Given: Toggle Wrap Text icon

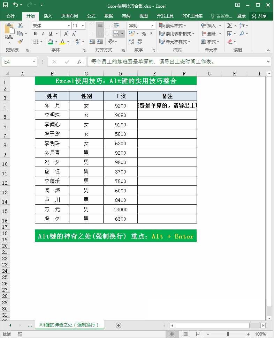Looking at the screenshot, I should [x=116, y=25].
